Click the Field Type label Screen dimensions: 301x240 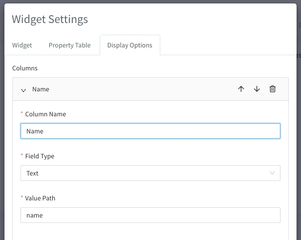pos(40,156)
